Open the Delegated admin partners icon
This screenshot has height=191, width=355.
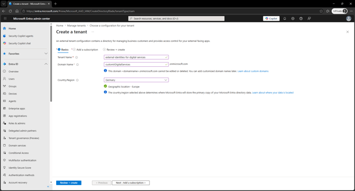click(4, 131)
